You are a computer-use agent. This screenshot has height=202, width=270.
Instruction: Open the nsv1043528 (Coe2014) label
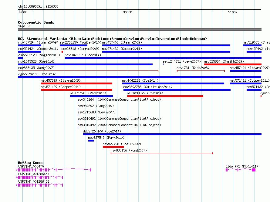36,61
